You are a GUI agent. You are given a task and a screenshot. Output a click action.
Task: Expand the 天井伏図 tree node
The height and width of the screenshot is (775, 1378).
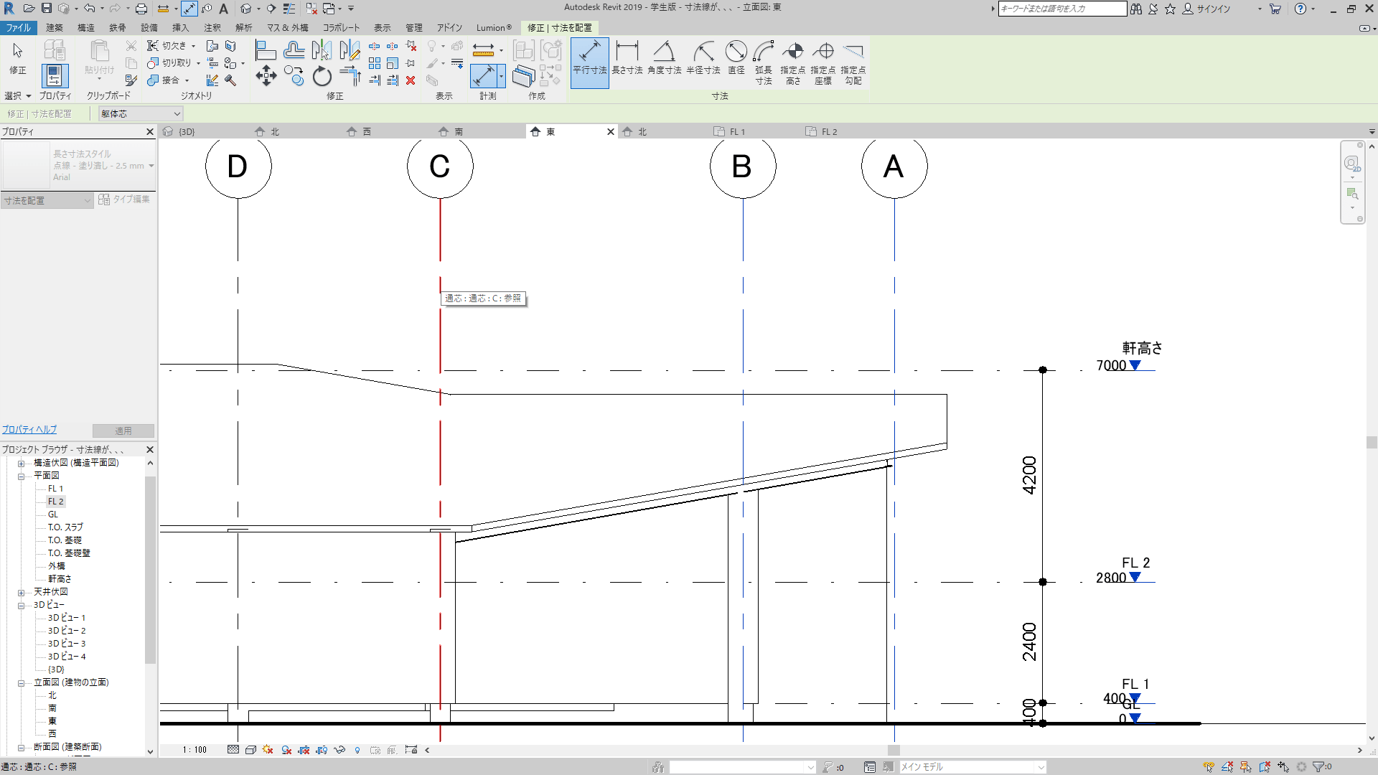(21, 592)
